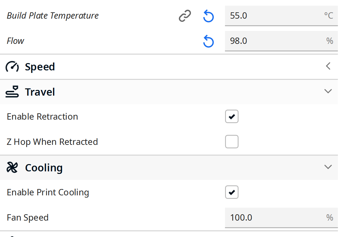342x237 pixels.
Task: Click the Fan Speed setting label
Action: click(x=28, y=218)
